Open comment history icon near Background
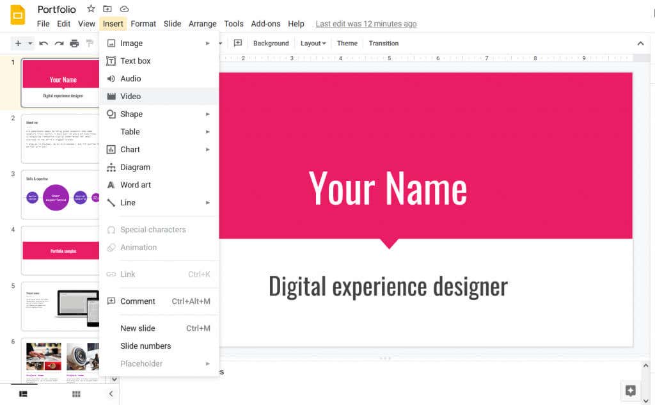The width and height of the screenshot is (655, 405). 238,43
